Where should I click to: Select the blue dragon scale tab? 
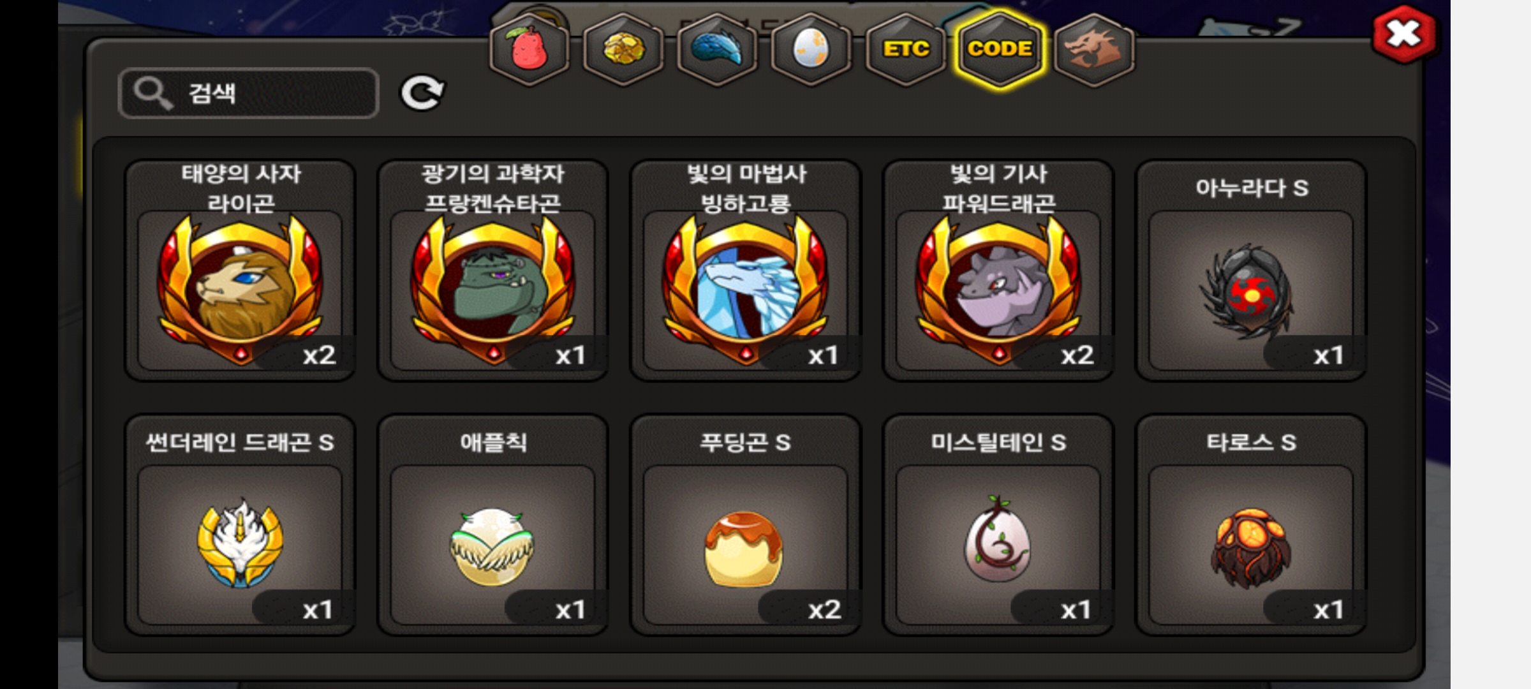[717, 48]
